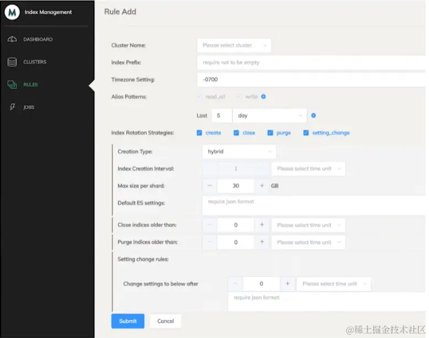Click the Index Management M logo
The width and height of the screenshot is (429, 338).
tap(12, 12)
